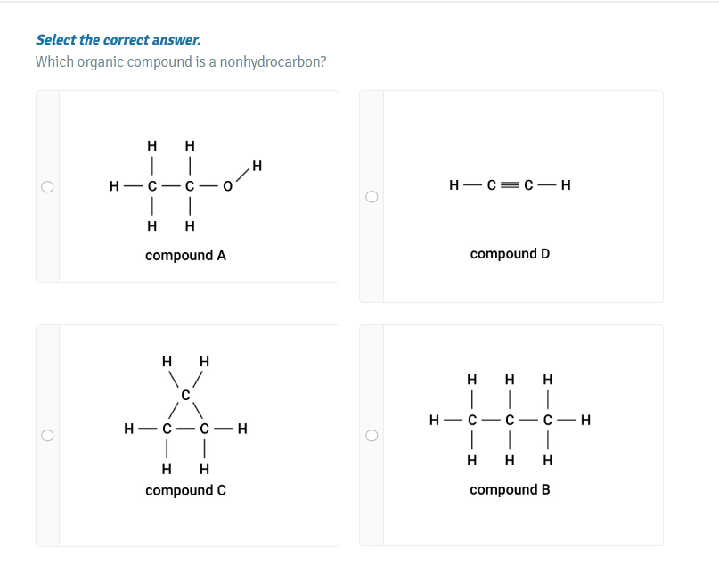The image size is (719, 573).
Task: Click the gray side strip of compound A card
Action: click(48, 187)
